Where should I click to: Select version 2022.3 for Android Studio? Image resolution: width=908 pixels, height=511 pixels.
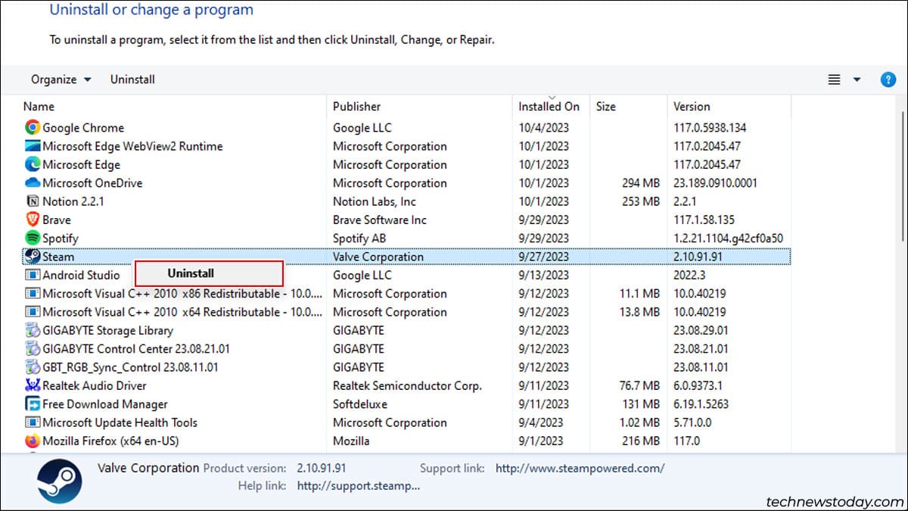click(689, 275)
